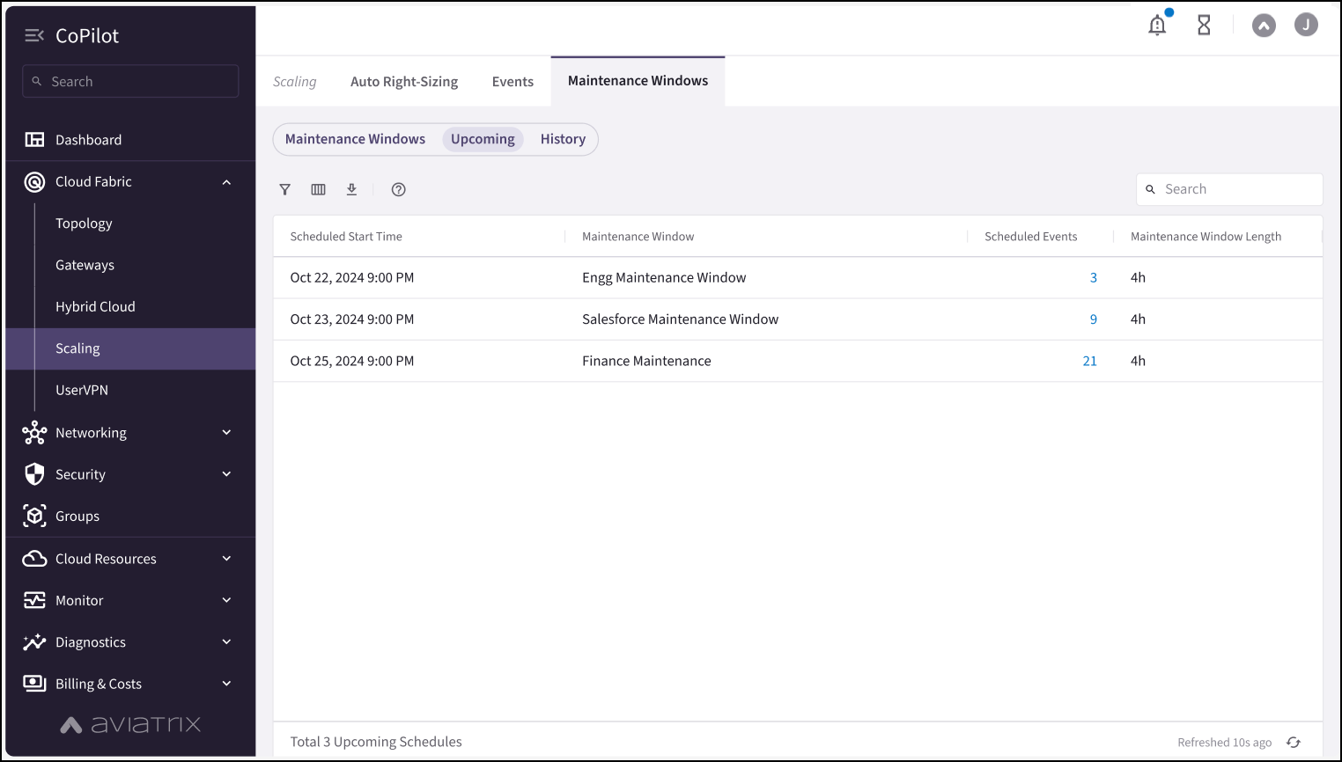Open the 21 scheduled events link
The height and width of the screenshot is (762, 1342).
1089,361
